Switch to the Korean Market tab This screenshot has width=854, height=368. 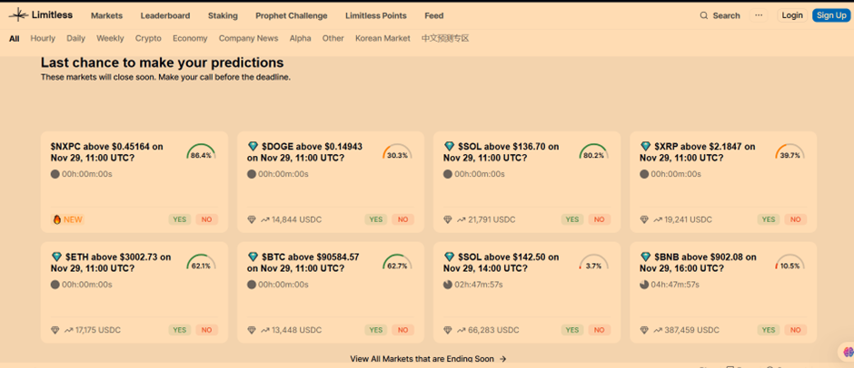coord(382,39)
